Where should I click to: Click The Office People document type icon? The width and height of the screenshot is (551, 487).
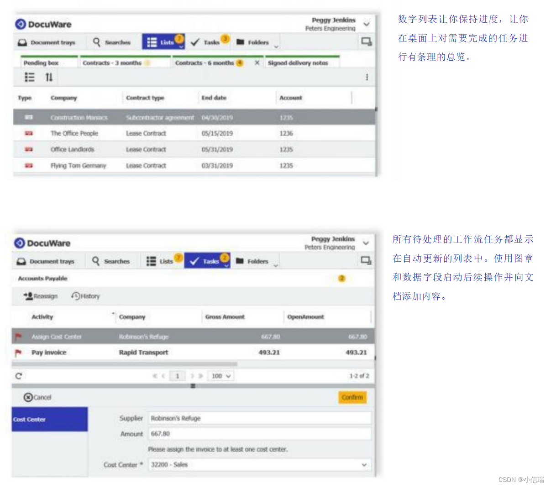[x=29, y=133]
